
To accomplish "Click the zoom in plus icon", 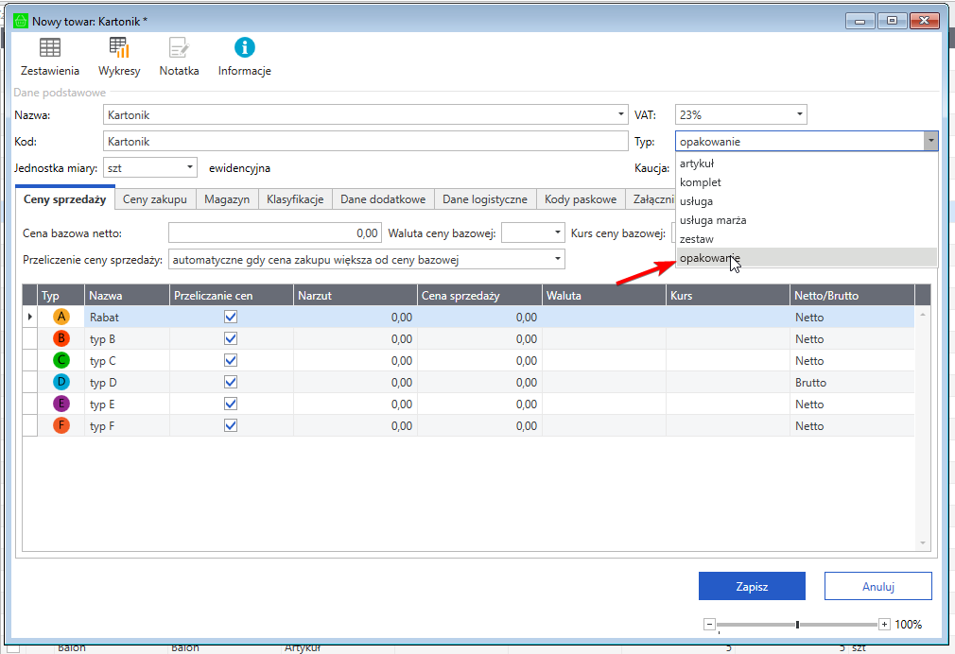I will click(884, 624).
